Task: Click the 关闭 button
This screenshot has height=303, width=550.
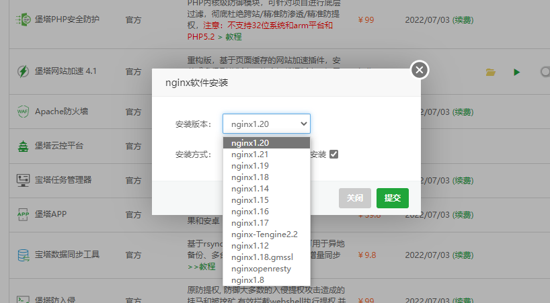Action: (x=354, y=198)
